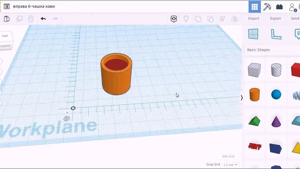The height and width of the screenshot is (169, 300).
Task: Open the Basic Shapes category dropdown
Action: 272,50
